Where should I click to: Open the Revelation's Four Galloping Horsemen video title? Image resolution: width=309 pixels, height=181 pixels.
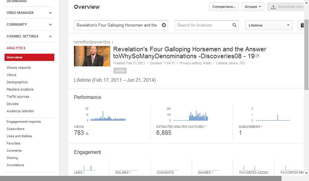[190, 52]
